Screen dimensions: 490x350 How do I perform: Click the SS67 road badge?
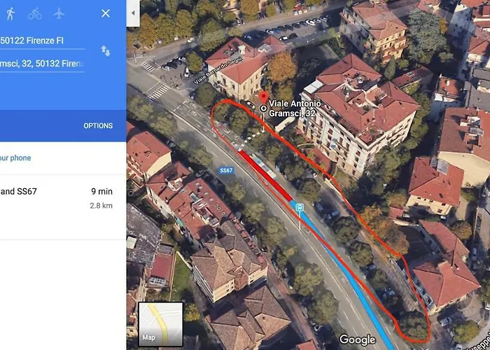(x=226, y=170)
